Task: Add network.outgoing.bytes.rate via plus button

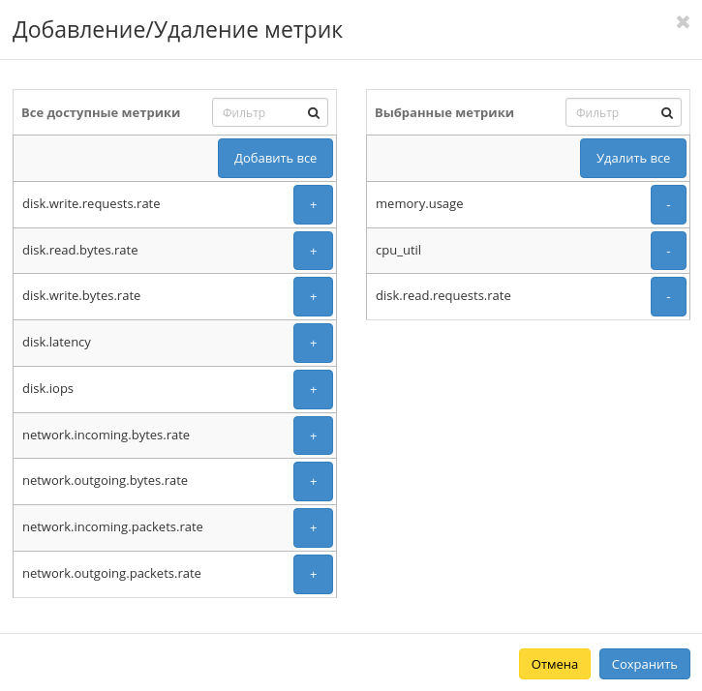Action: point(313,482)
